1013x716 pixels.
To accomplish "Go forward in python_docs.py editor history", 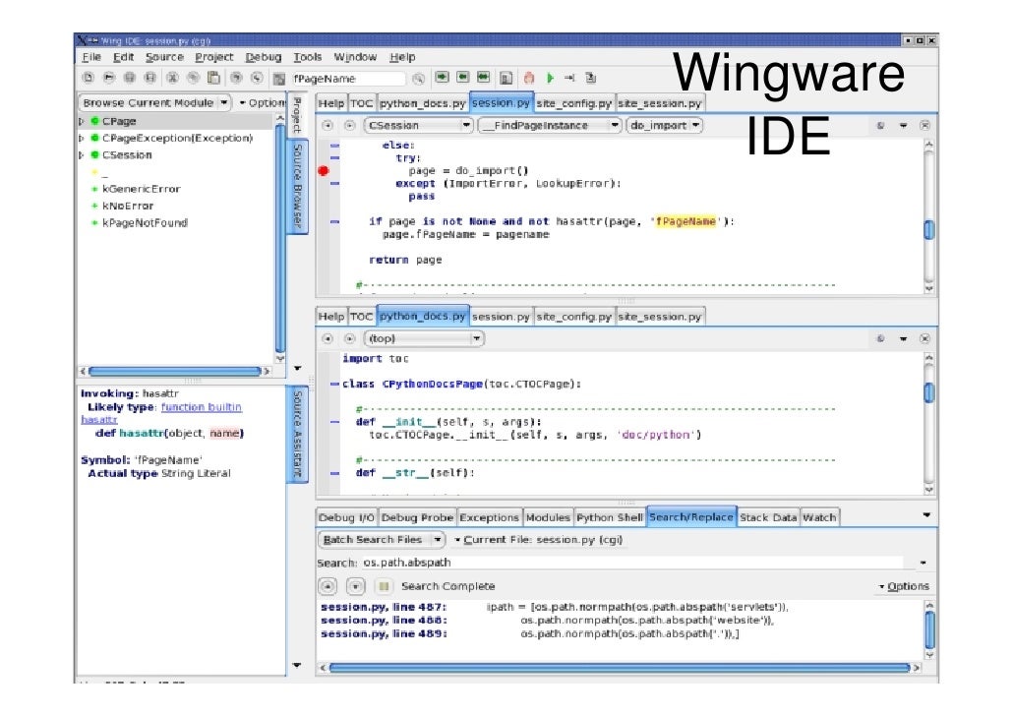I will [x=349, y=338].
